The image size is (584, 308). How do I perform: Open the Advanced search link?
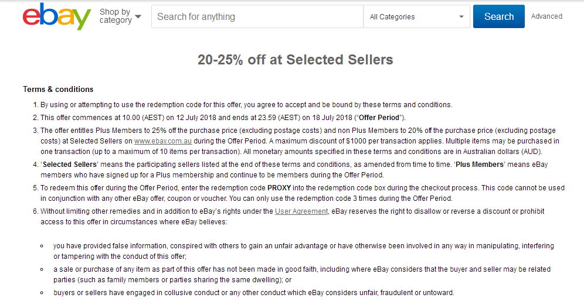click(546, 16)
